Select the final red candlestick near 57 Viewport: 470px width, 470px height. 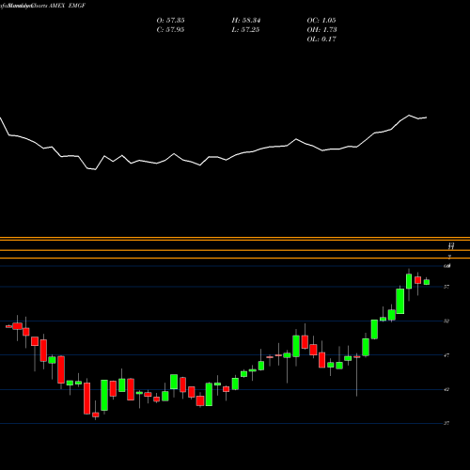pyautogui.click(x=417, y=280)
